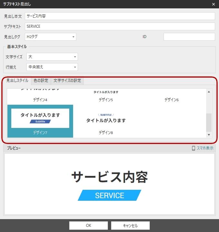
Task: Close the サブテキスト見出し dialog
Action: tap(213, 4)
